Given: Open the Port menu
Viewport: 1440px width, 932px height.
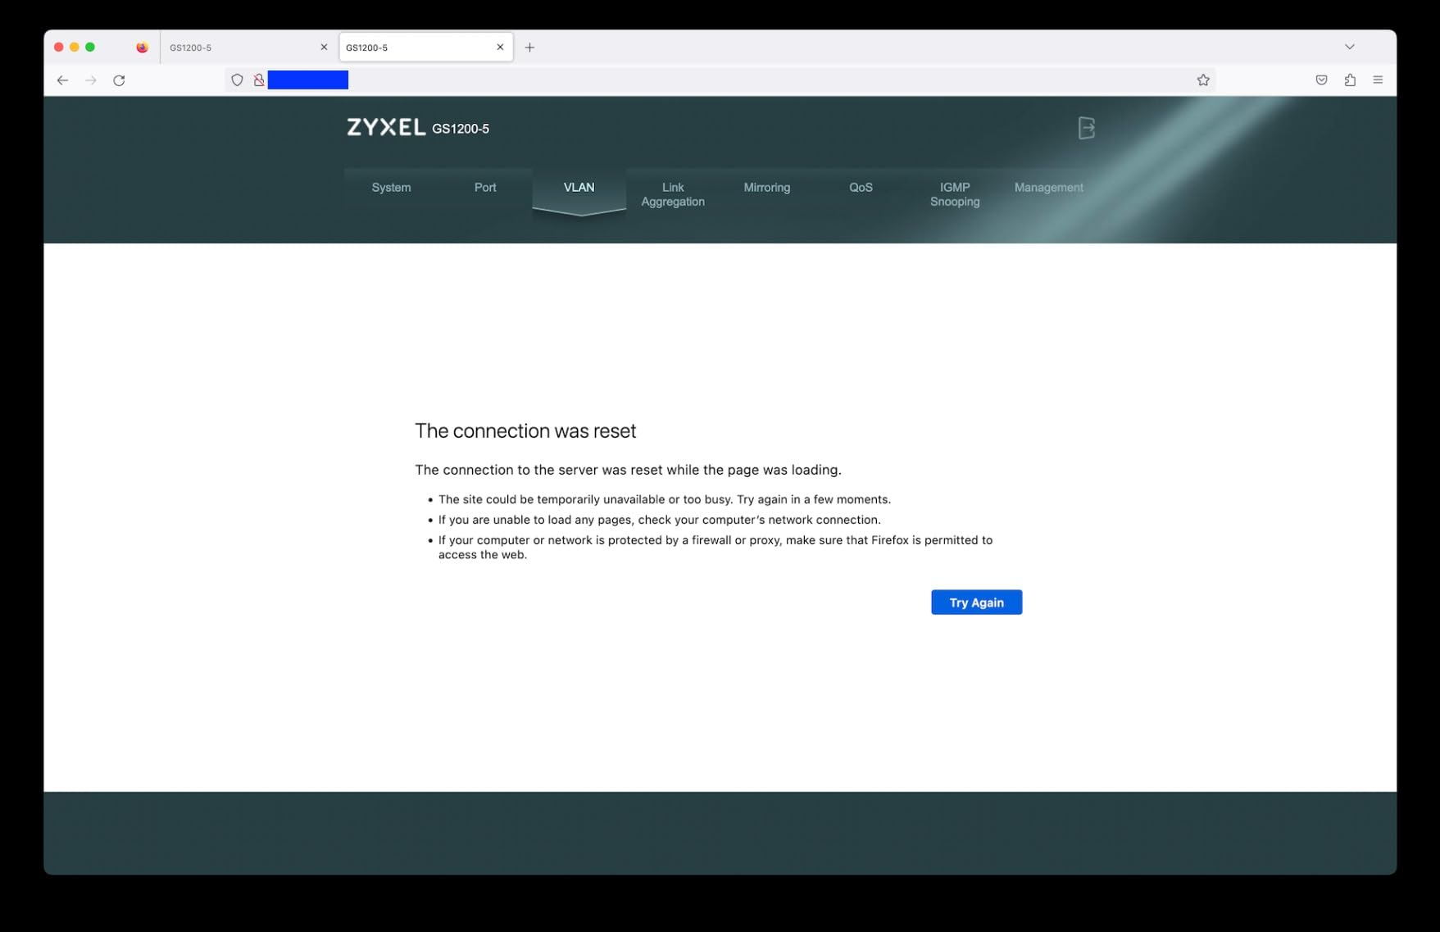Looking at the screenshot, I should (485, 188).
